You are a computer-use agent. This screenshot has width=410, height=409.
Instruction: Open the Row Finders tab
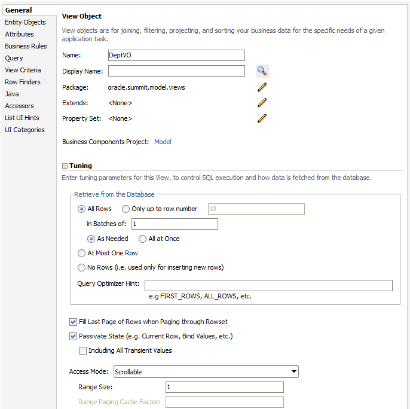coord(23,82)
